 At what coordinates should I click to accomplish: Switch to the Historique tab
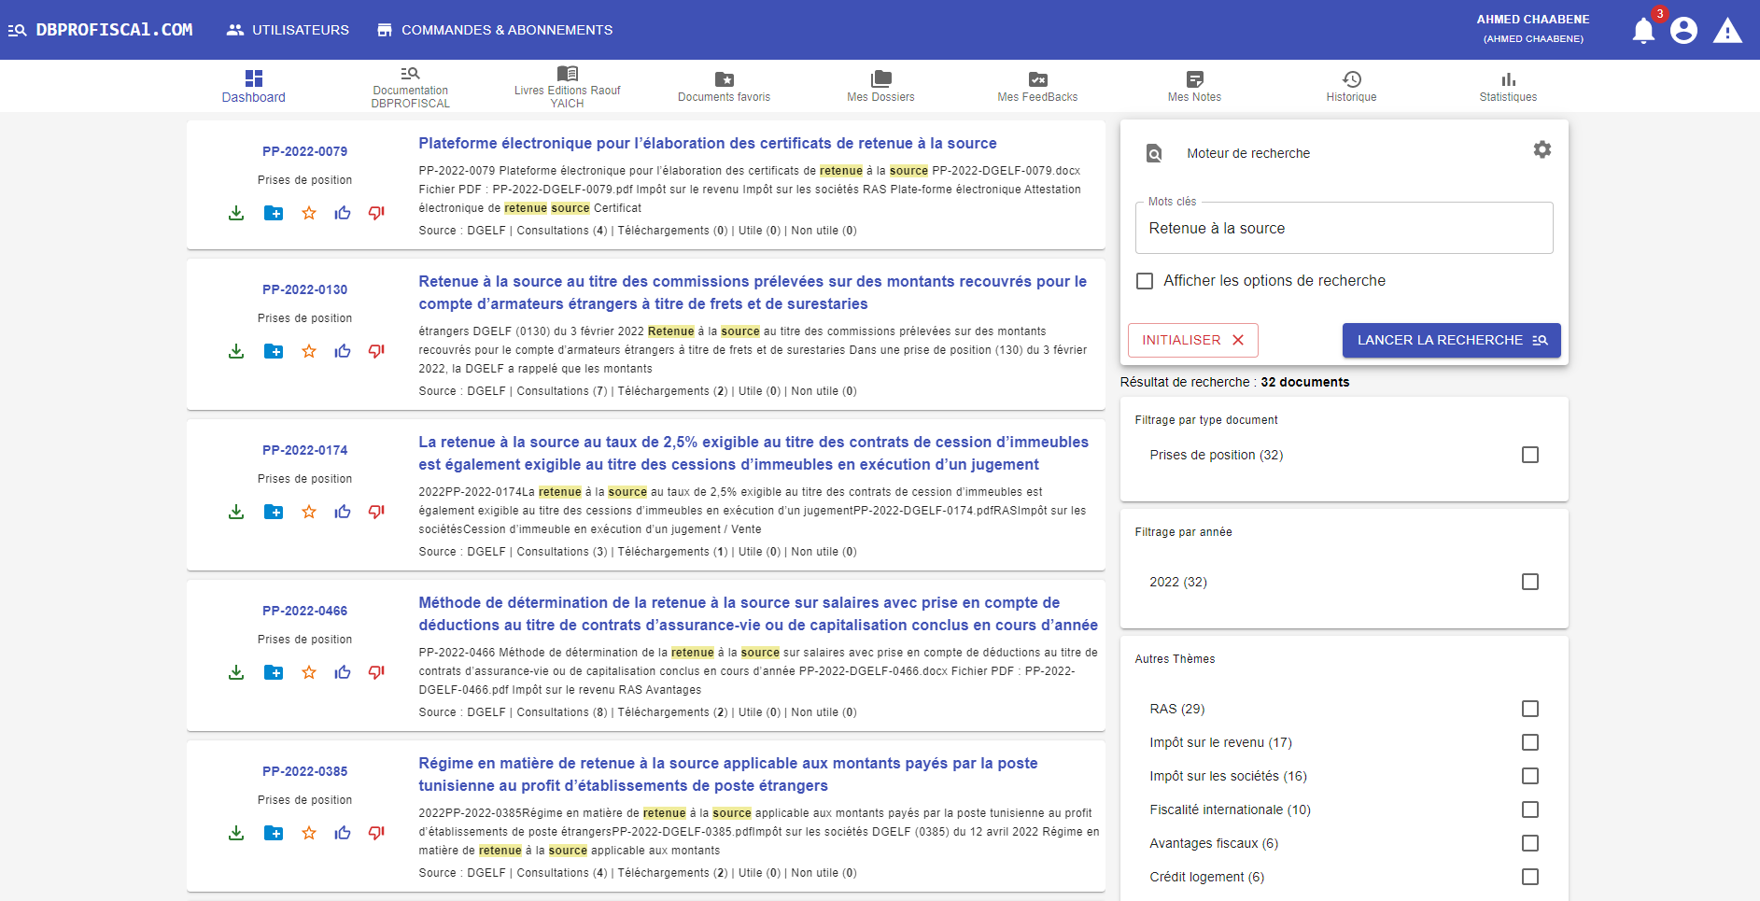pos(1351,86)
